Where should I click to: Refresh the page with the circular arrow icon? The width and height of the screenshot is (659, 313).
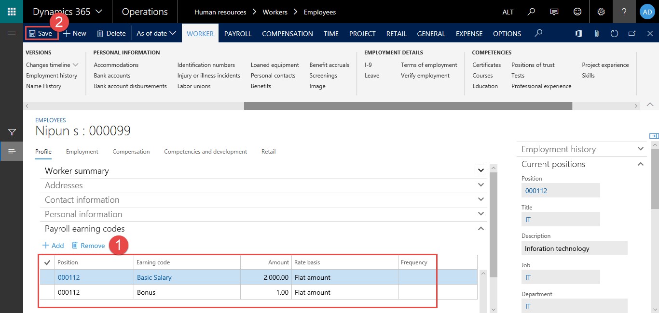pyautogui.click(x=614, y=33)
